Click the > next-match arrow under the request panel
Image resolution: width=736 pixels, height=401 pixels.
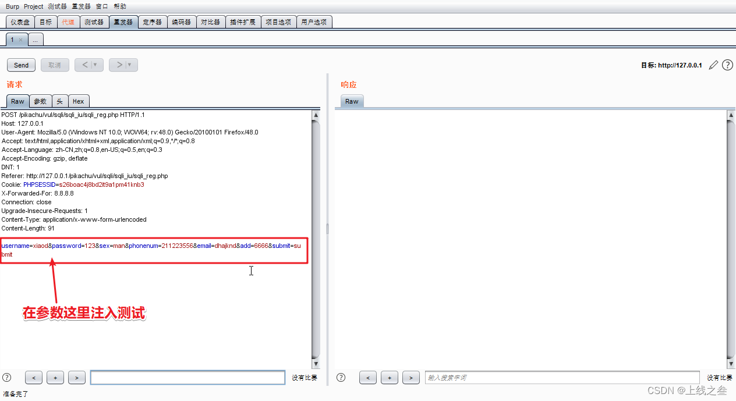[x=76, y=377]
